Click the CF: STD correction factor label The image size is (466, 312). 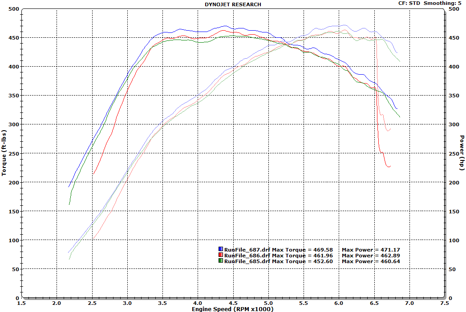pyautogui.click(x=409, y=4)
